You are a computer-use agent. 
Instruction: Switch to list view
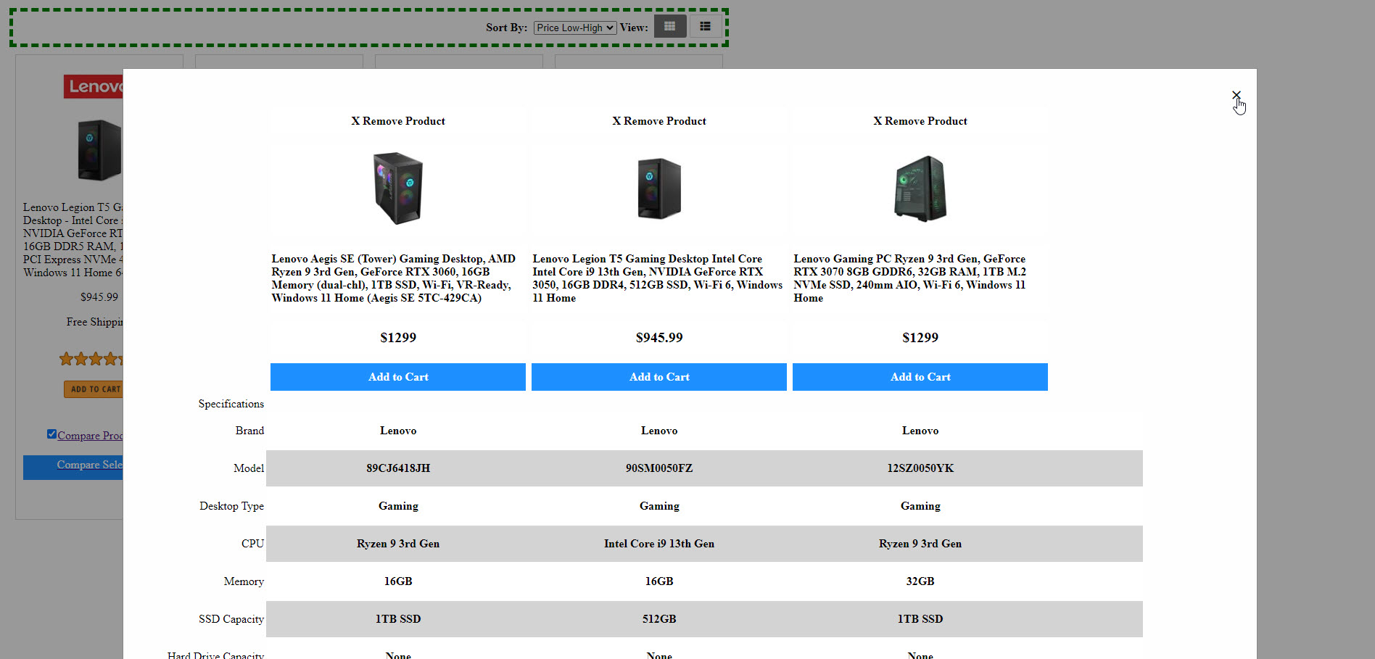(705, 27)
